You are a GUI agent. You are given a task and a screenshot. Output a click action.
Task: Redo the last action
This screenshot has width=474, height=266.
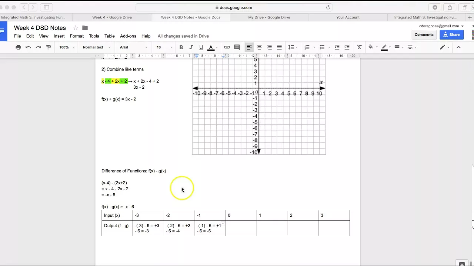tap(38, 47)
